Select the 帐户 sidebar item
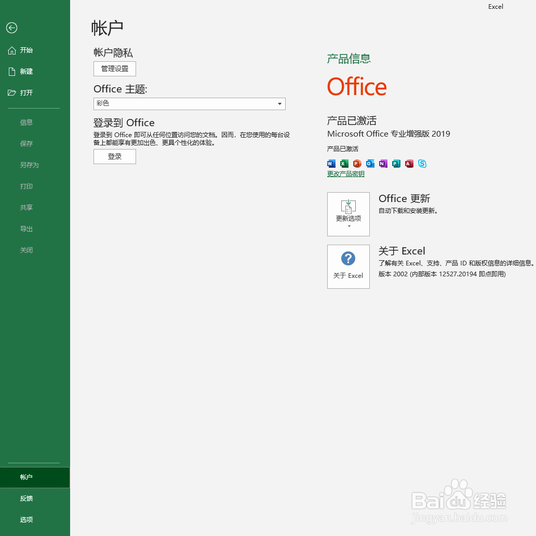Viewport: 536px width, 536px height. (35, 477)
